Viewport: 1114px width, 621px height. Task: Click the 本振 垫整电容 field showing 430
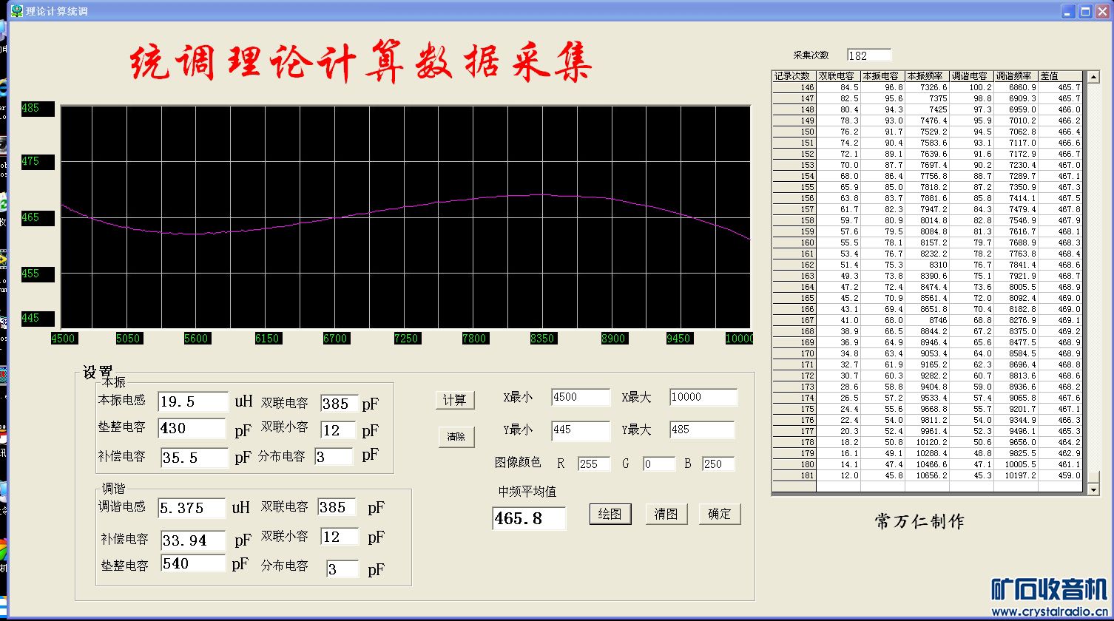(x=192, y=428)
